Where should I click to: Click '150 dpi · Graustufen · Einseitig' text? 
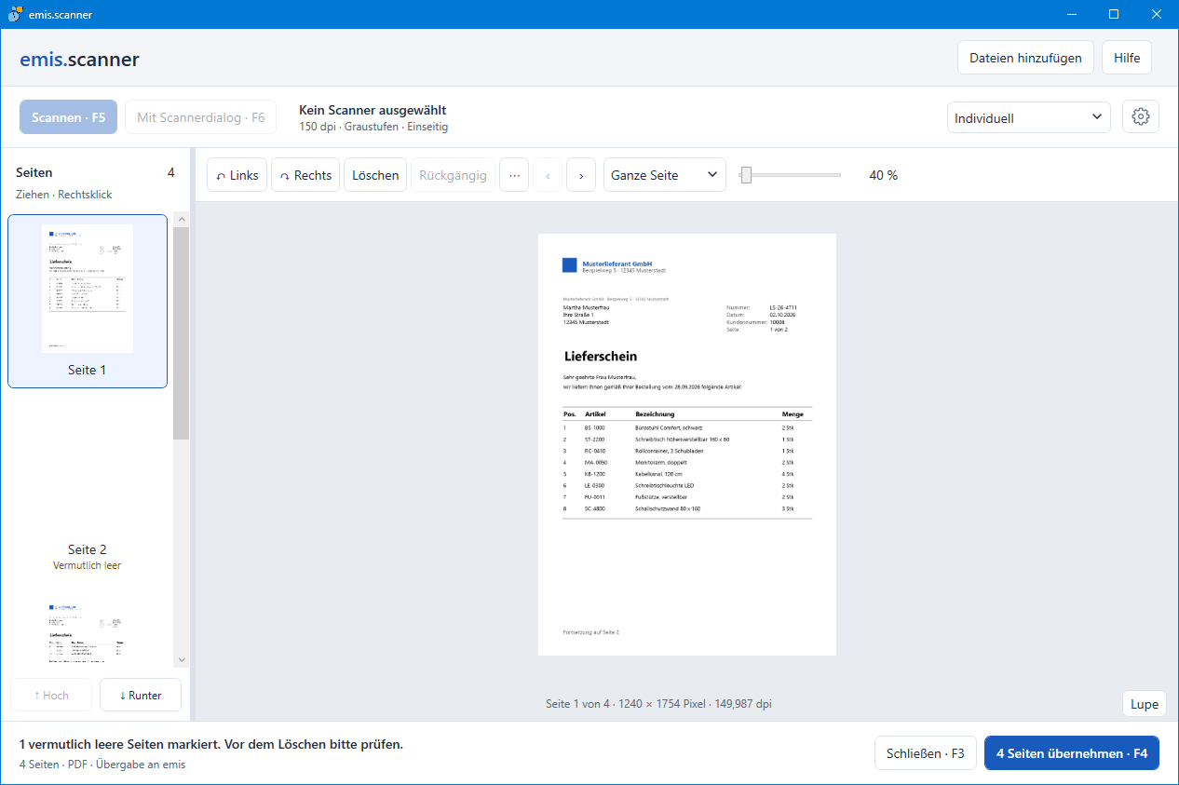click(373, 127)
